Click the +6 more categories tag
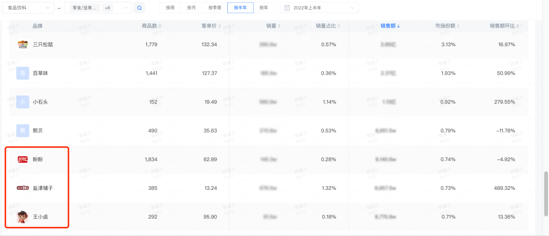Image resolution: width=549 pixels, height=236 pixels. (x=107, y=8)
